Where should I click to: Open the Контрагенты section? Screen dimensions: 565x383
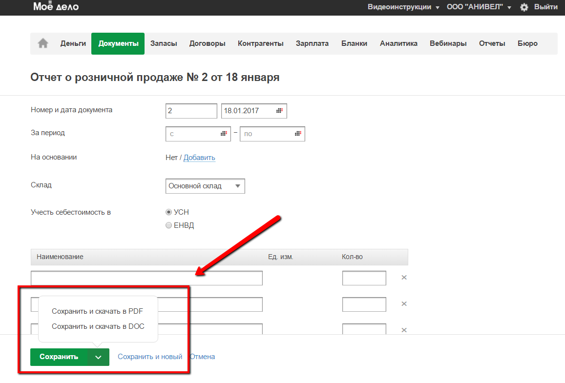(260, 43)
